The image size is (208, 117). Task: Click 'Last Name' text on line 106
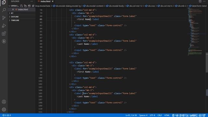(83, 97)
